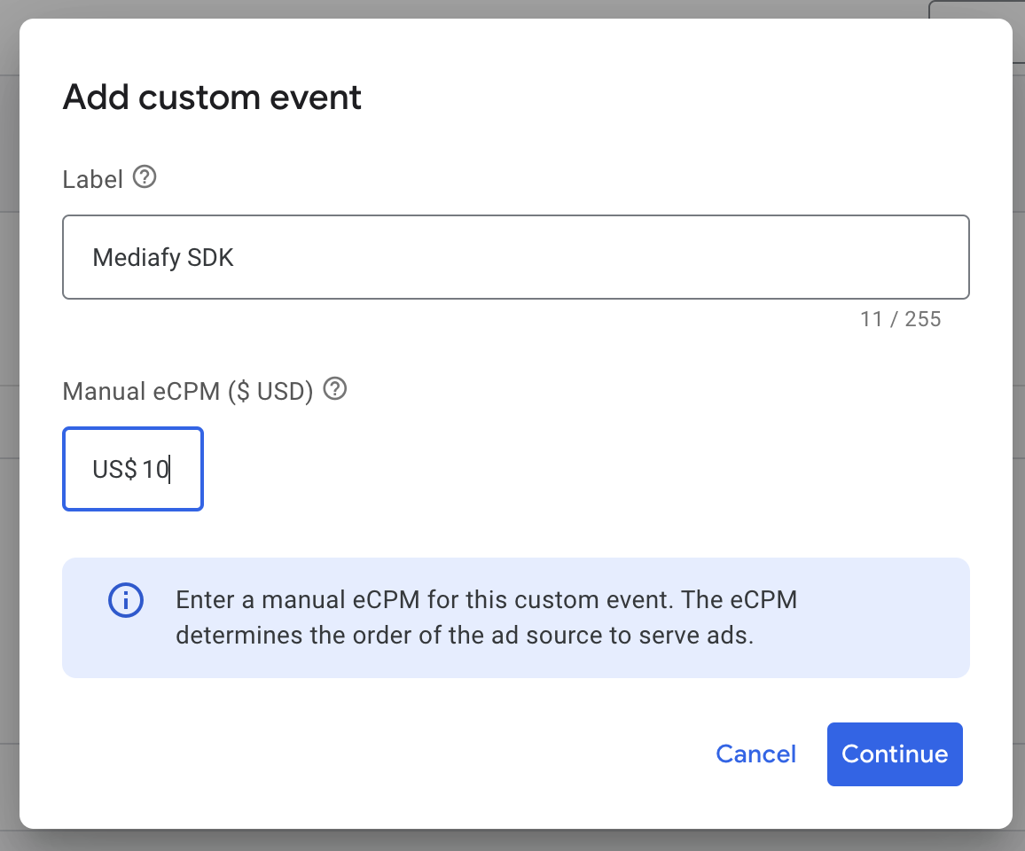Click the 11 / 255 character counter

point(900,319)
